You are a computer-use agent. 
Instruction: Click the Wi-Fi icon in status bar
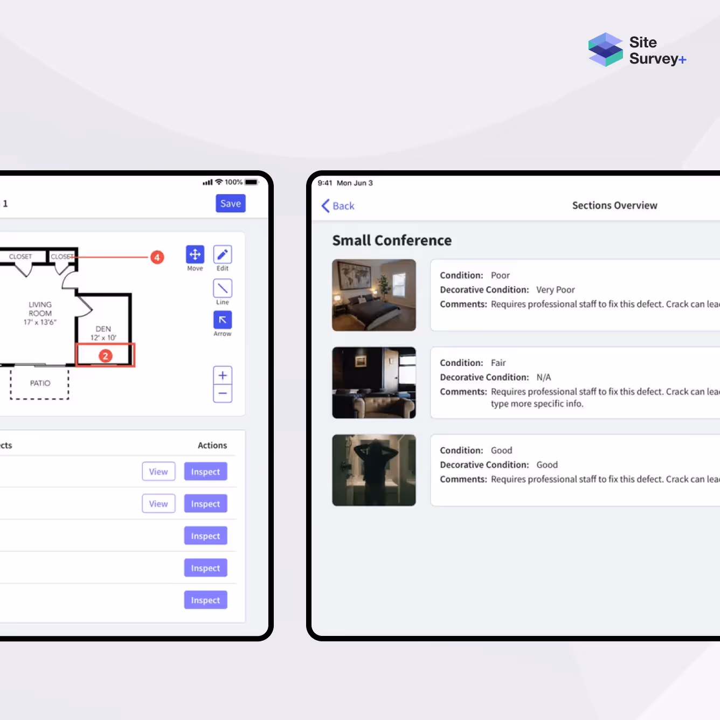[x=219, y=182]
